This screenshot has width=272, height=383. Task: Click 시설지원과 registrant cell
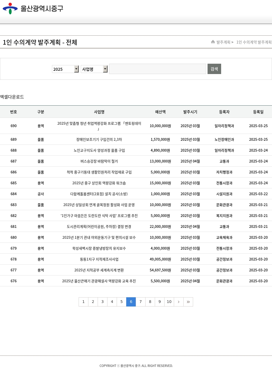224,194
